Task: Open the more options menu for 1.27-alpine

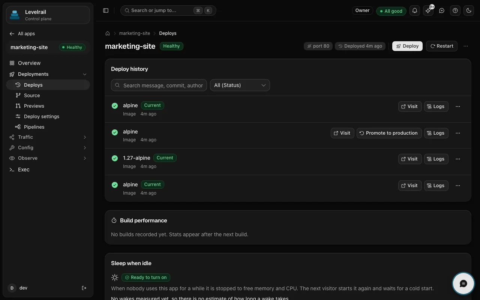Action: pyautogui.click(x=458, y=159)
